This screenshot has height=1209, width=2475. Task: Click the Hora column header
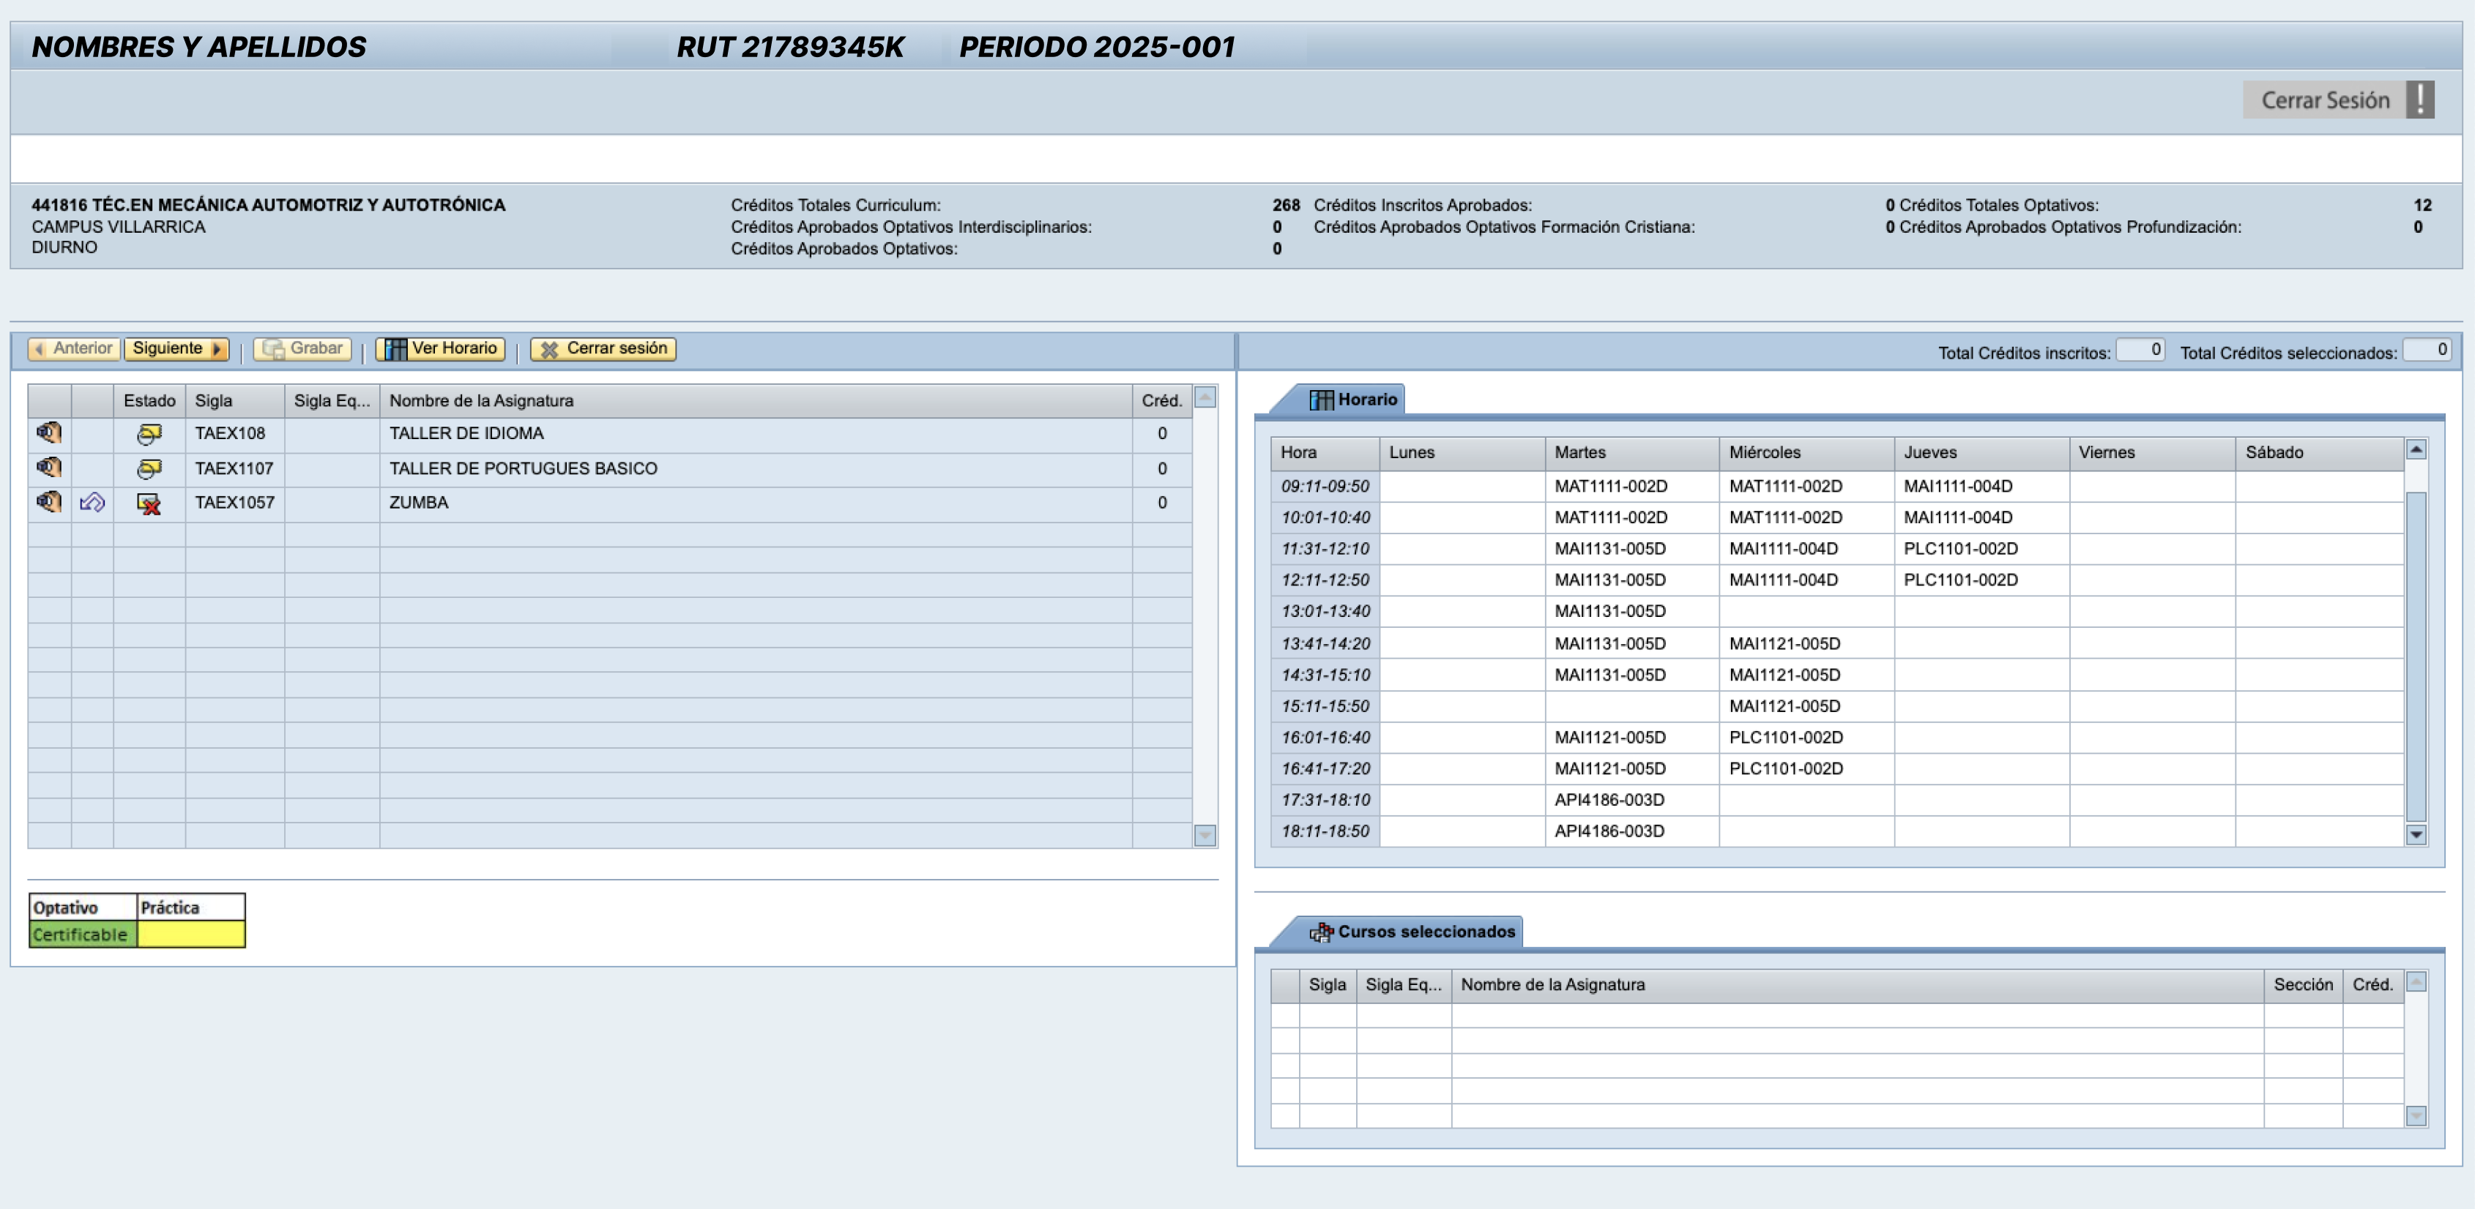click(1326, 452)
